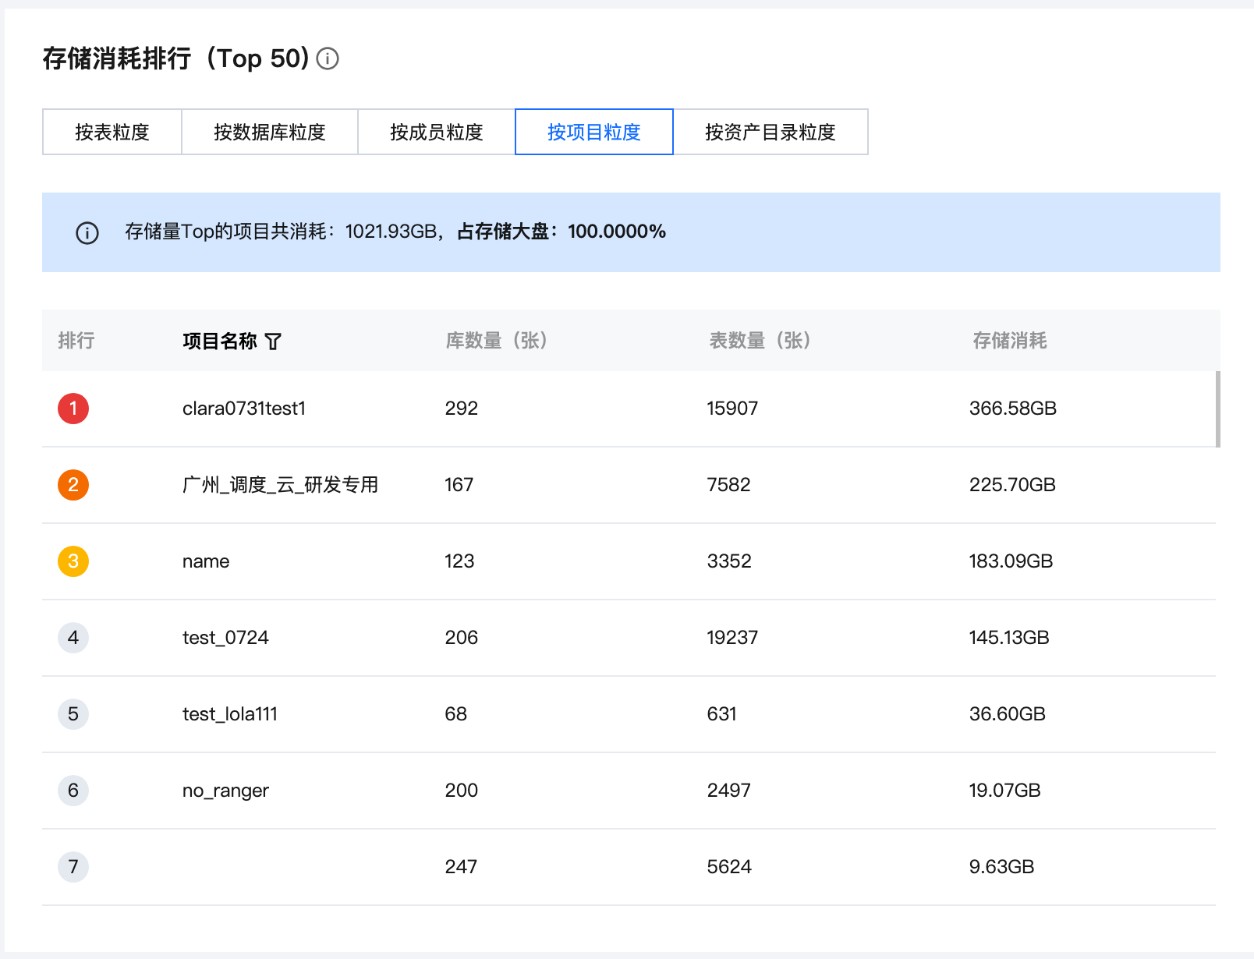The height and width of the screenshot is (959, 1254).
Task: Click the gray rank 7 badge
Action: [x=73, y=867]
